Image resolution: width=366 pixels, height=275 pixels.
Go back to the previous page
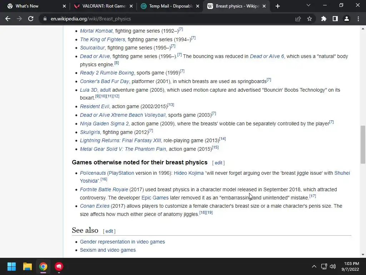pyautogui.click(x=8, y=19)
